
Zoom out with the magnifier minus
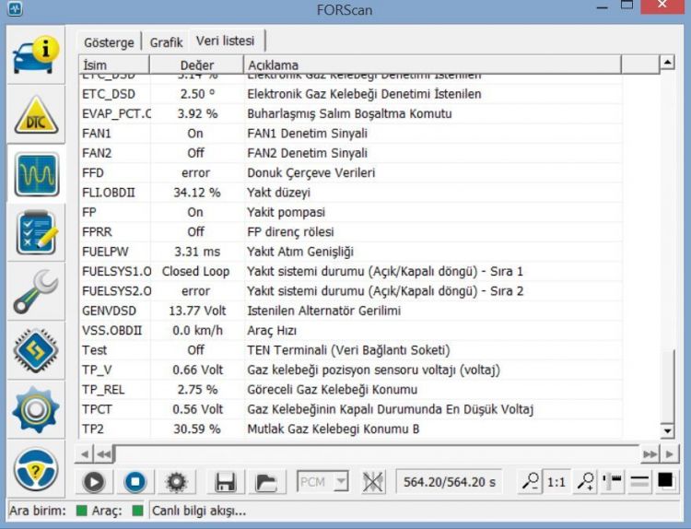tap(530, 481)
